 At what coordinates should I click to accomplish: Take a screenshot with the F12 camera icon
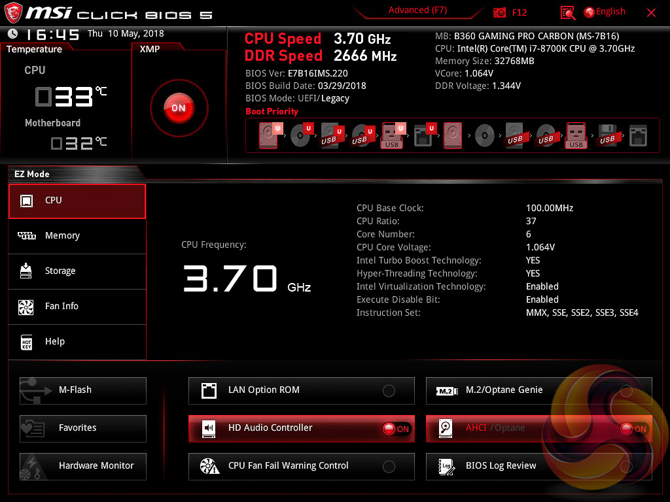[499, 12]
